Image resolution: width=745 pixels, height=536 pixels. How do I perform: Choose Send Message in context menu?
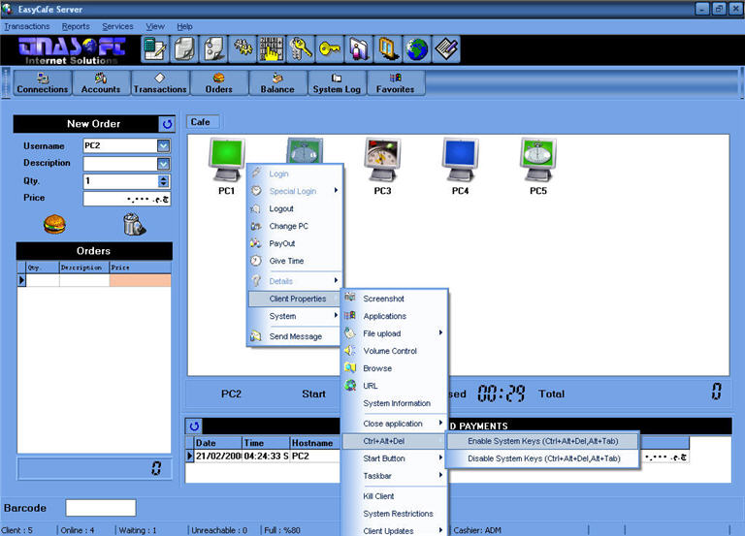click(x=294, y=336)
